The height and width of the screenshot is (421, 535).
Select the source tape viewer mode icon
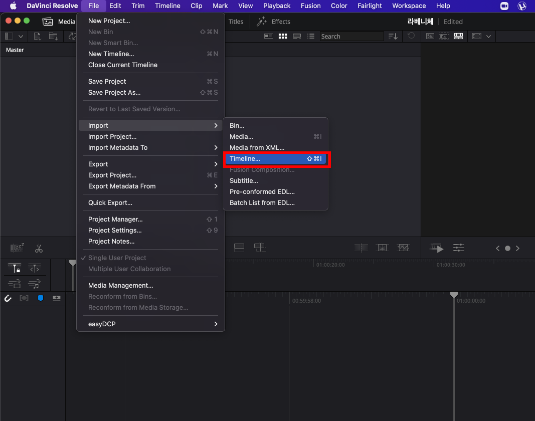pyautogui.click(x=444, y=36)
